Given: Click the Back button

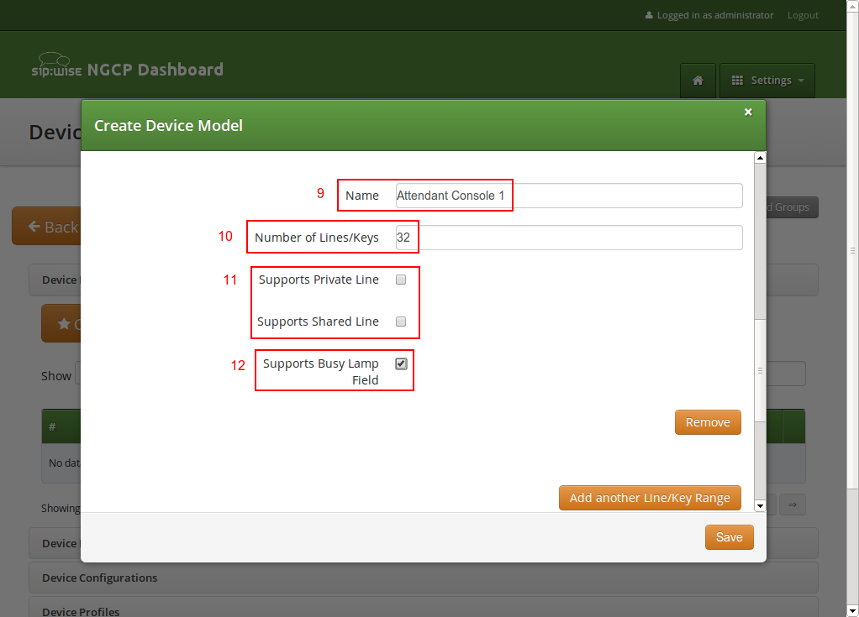Looking at the screenshot, I should point(47,227).
